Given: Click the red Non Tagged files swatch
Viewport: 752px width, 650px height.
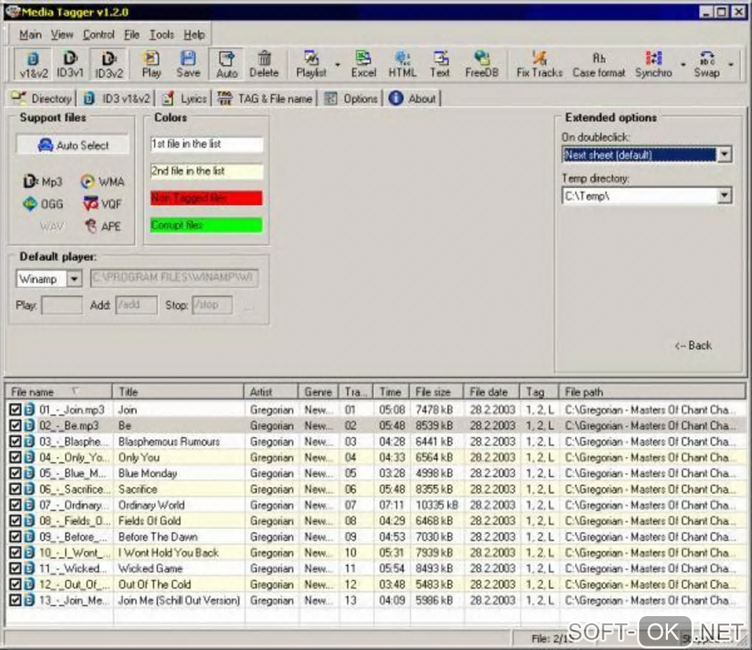Looking at the screenshot, I should tap(206, 198).
